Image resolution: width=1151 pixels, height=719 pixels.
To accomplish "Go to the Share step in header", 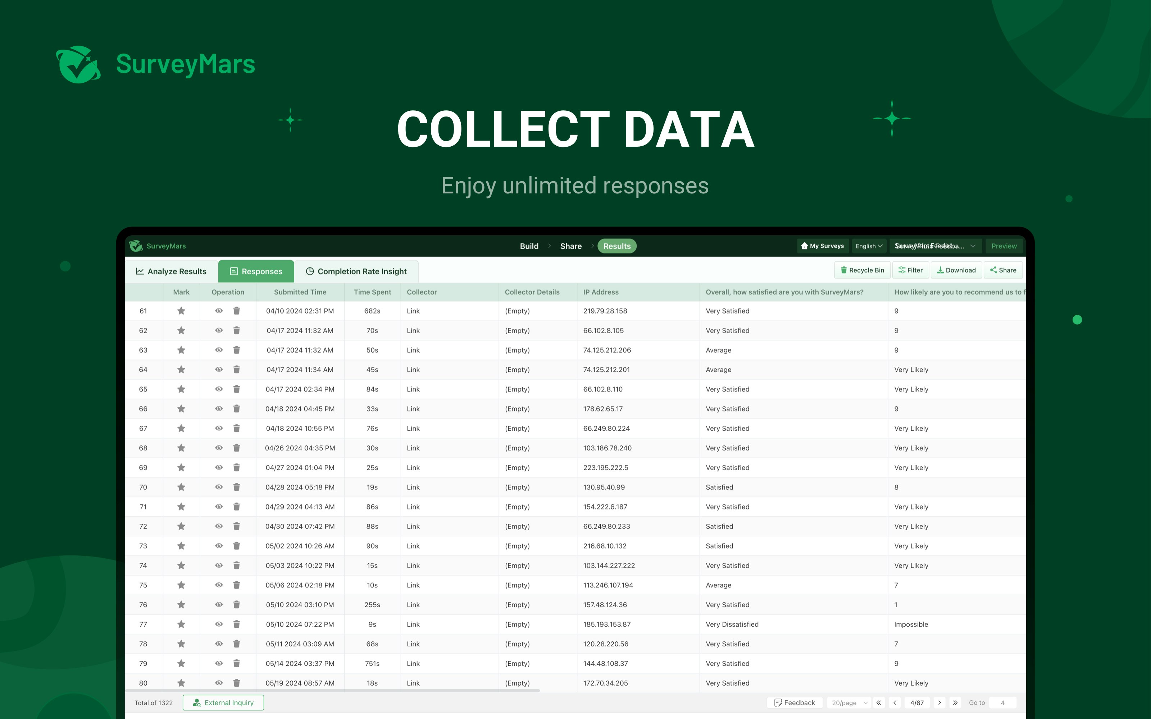I will coord(571,246).
